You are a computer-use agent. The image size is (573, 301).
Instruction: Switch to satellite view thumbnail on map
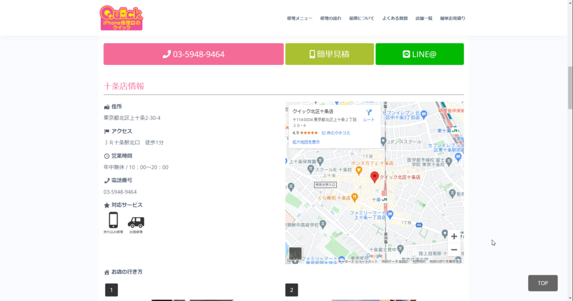295,253
